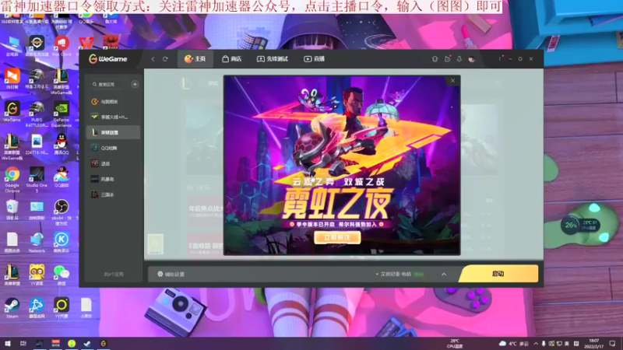Click the Steam icon on the taskbar
Viewport: 623px width, 350px height.
[87, 343]
